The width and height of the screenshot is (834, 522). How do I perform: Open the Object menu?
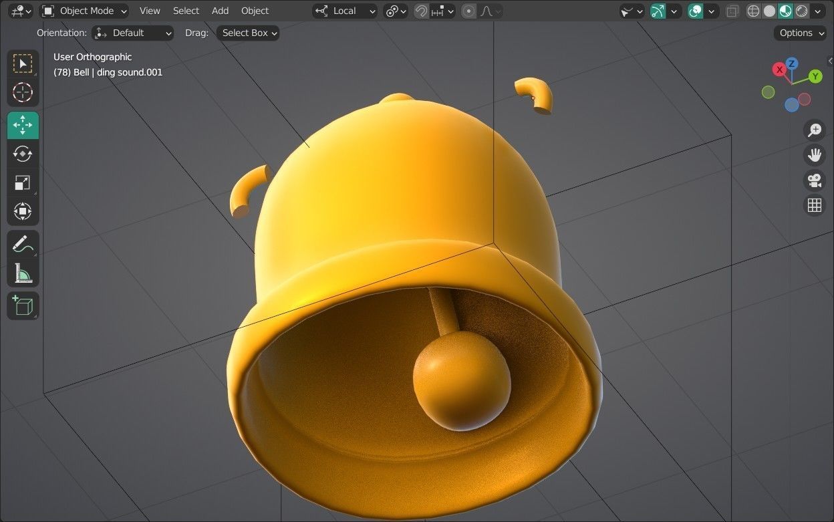click(255, 11)
